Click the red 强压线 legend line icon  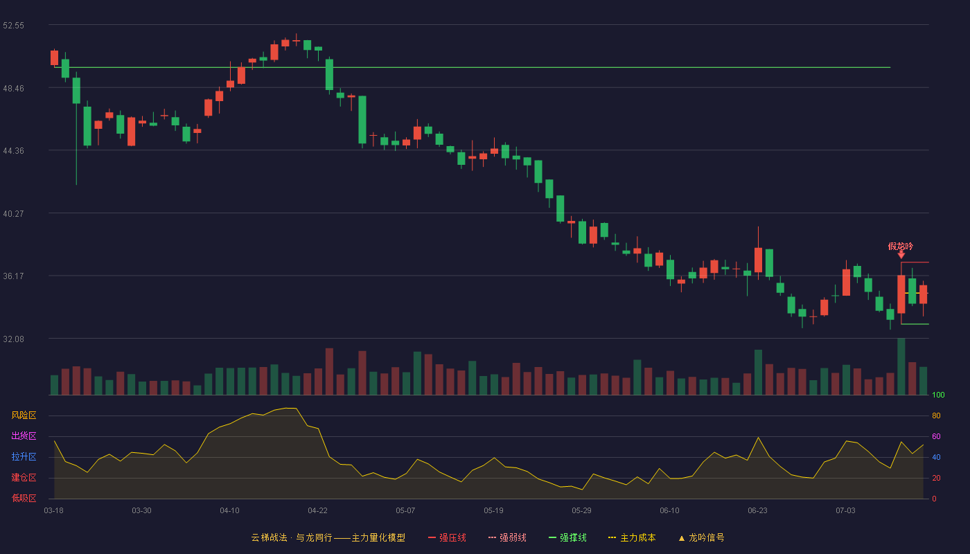(432, 538)
